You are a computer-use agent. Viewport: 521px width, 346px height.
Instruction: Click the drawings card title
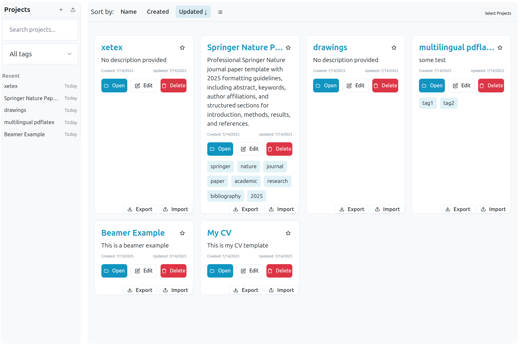(x=330, y=47)
